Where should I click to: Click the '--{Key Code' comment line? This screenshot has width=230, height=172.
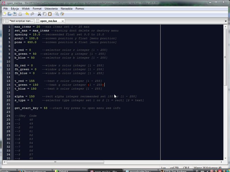[26, 116]
